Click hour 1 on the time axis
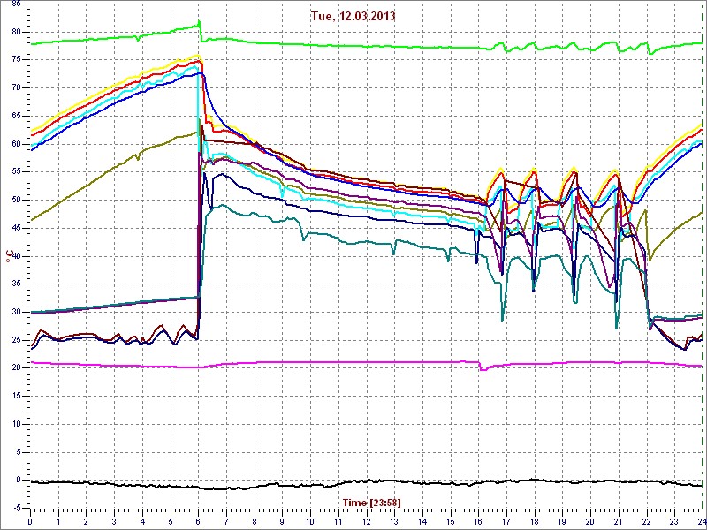Screen dimensions: 707x530 [58, 521]
